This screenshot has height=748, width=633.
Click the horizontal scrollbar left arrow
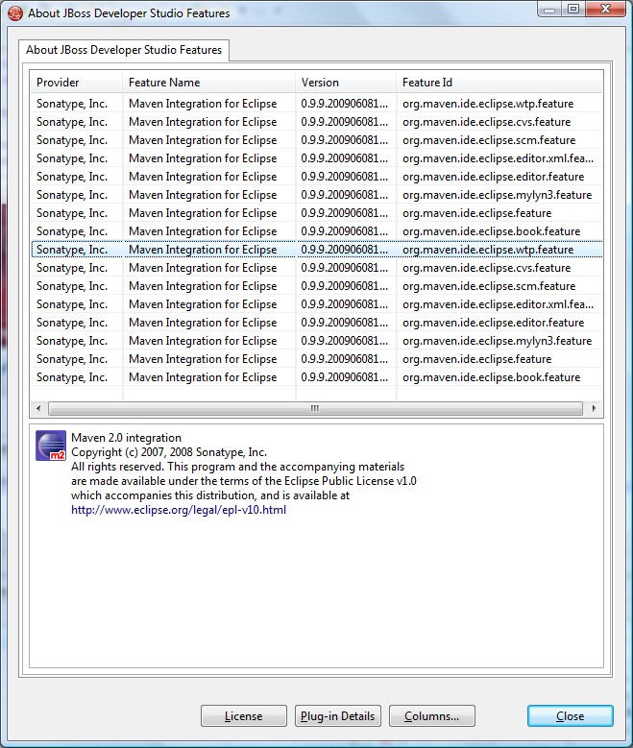click(x=38, y=408)
